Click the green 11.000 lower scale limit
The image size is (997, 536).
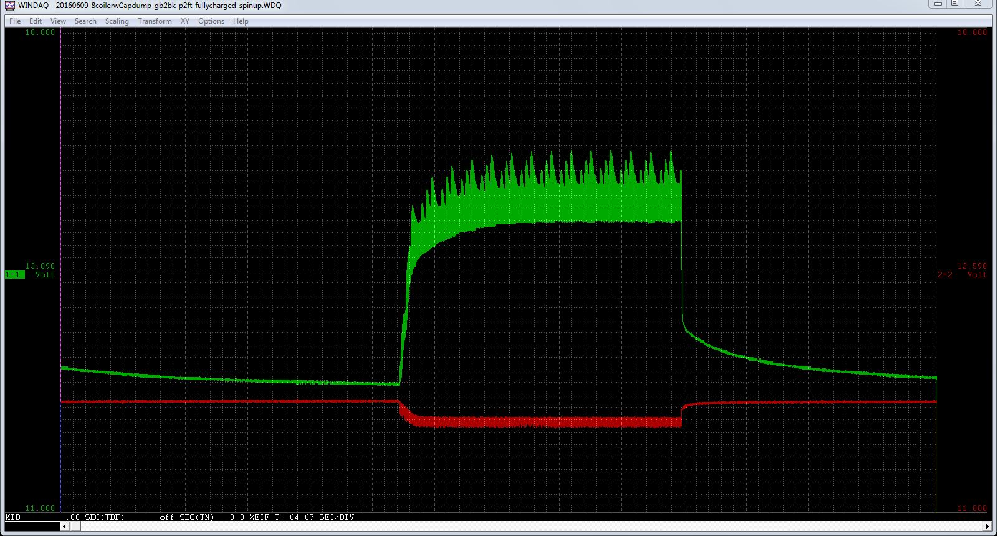(x=40, y=509)
